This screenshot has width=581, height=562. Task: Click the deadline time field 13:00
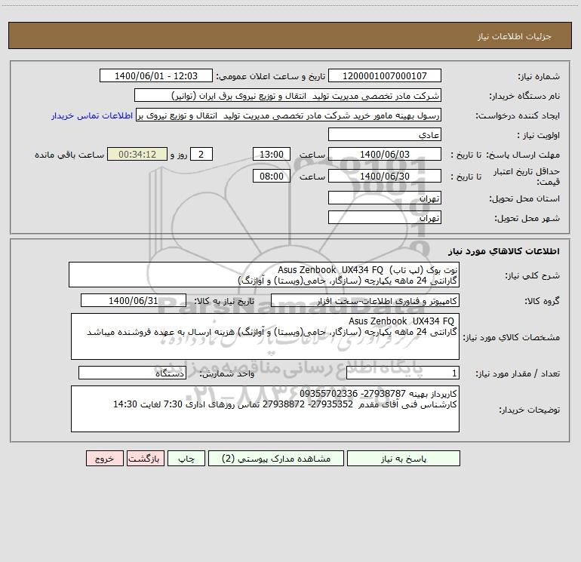tap(271, 155)
